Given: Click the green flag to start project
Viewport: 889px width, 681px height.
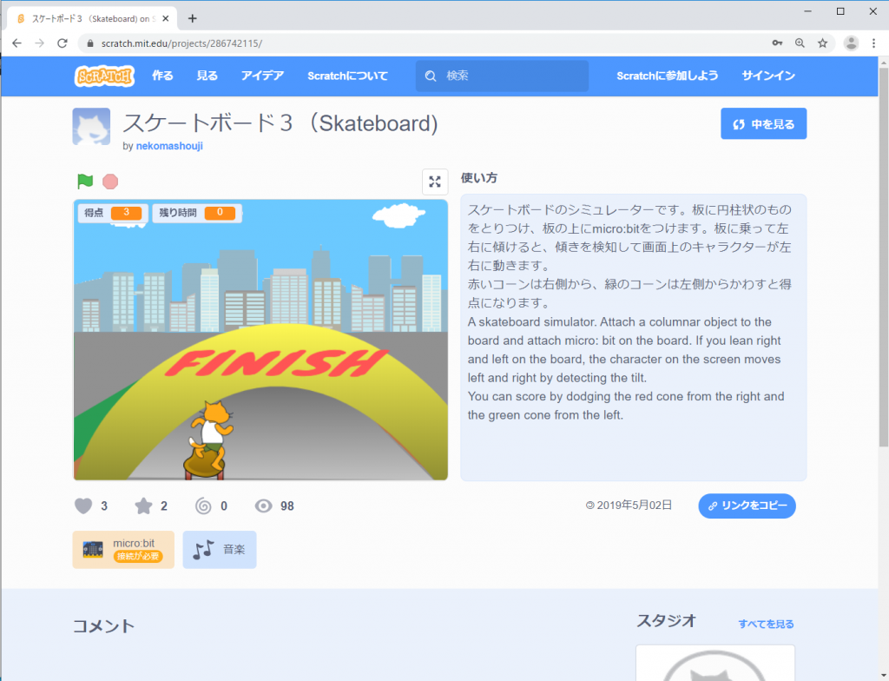Looking at the screenshot, I should pos(85,182).
